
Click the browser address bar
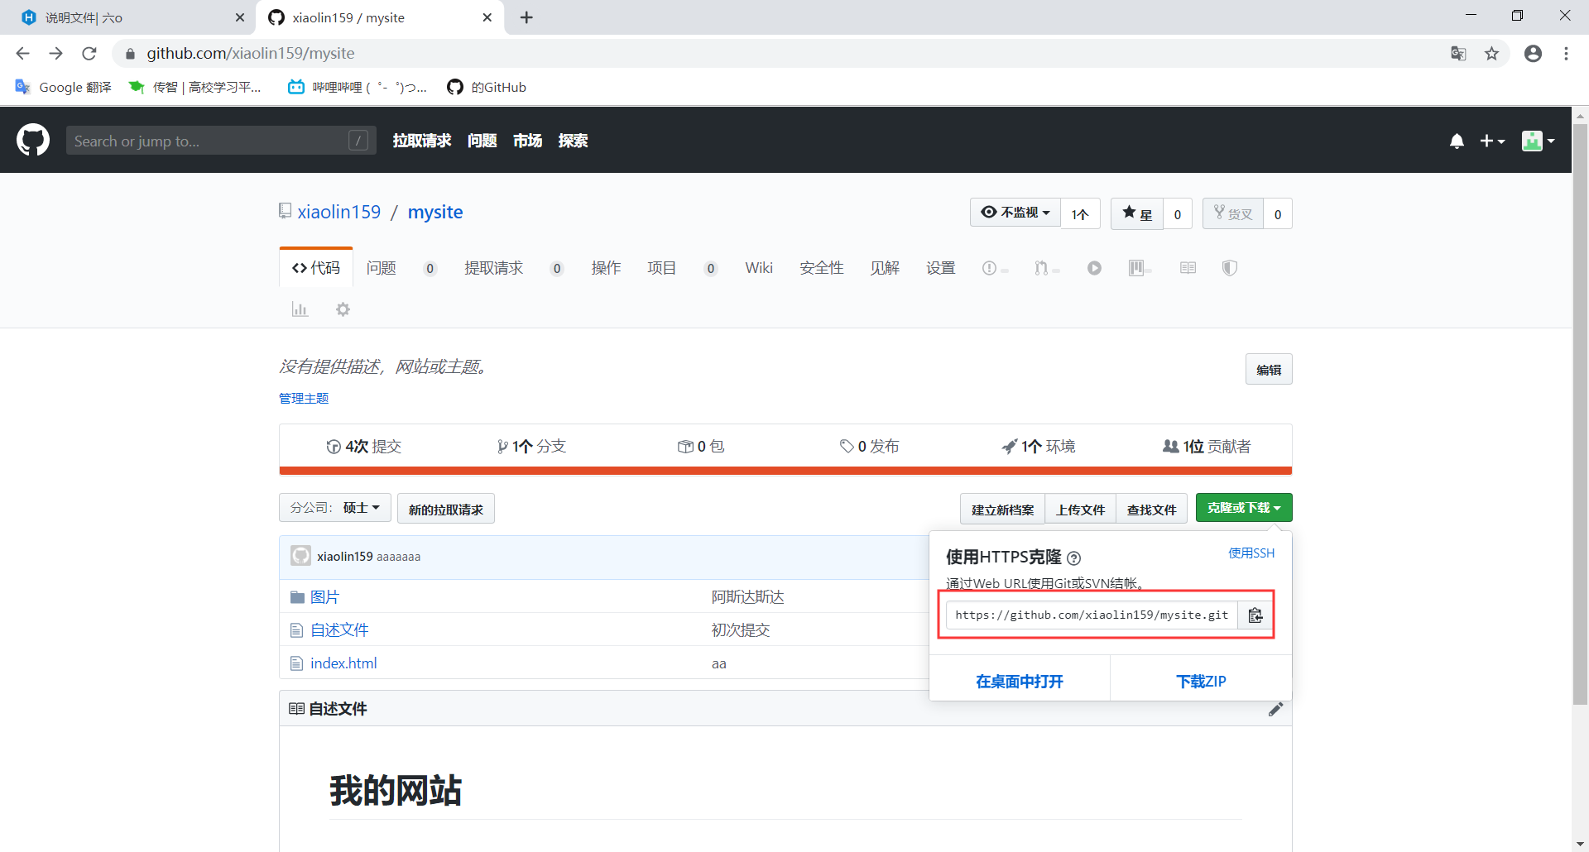tap(778, 54)
